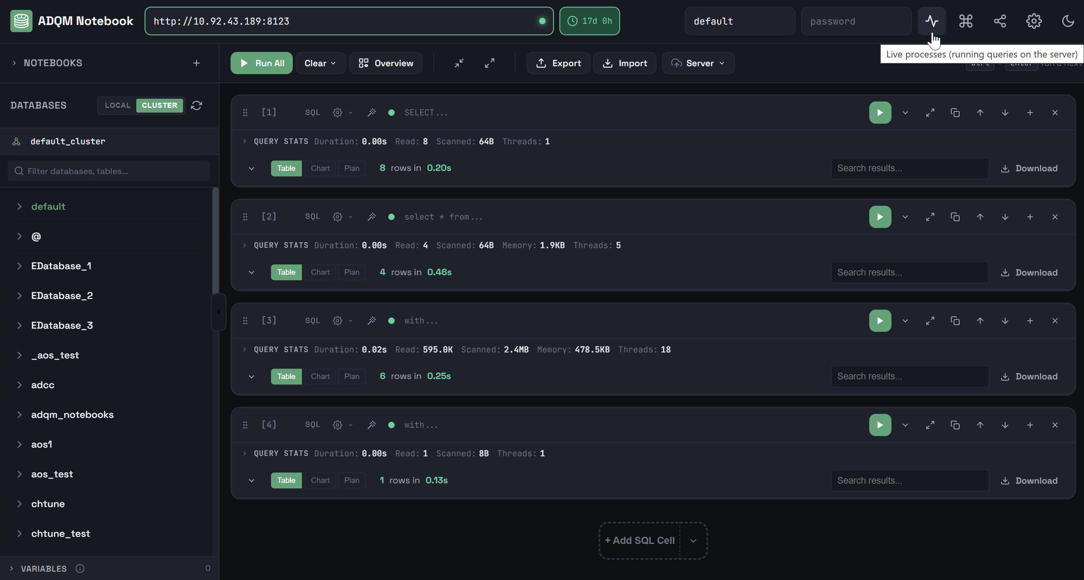Move cell [2] up

coord(980,217)
